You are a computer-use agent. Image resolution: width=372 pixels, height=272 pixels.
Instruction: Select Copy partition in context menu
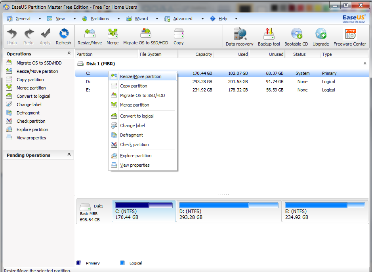[143, 86]
